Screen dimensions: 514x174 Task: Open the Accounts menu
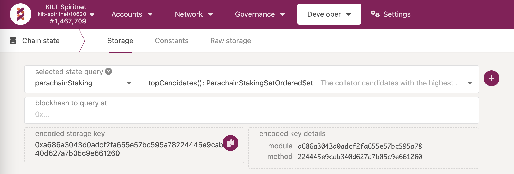click(132, 14)
